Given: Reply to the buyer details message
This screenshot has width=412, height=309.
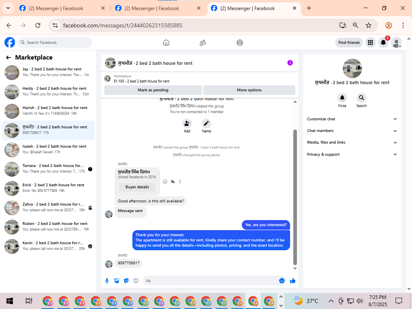Looking at the screenshot, I should (173, 181).
